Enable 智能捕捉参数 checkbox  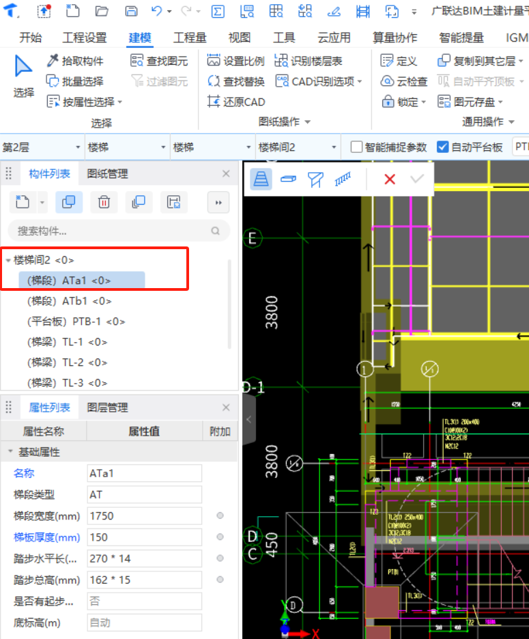coord(356,147)
